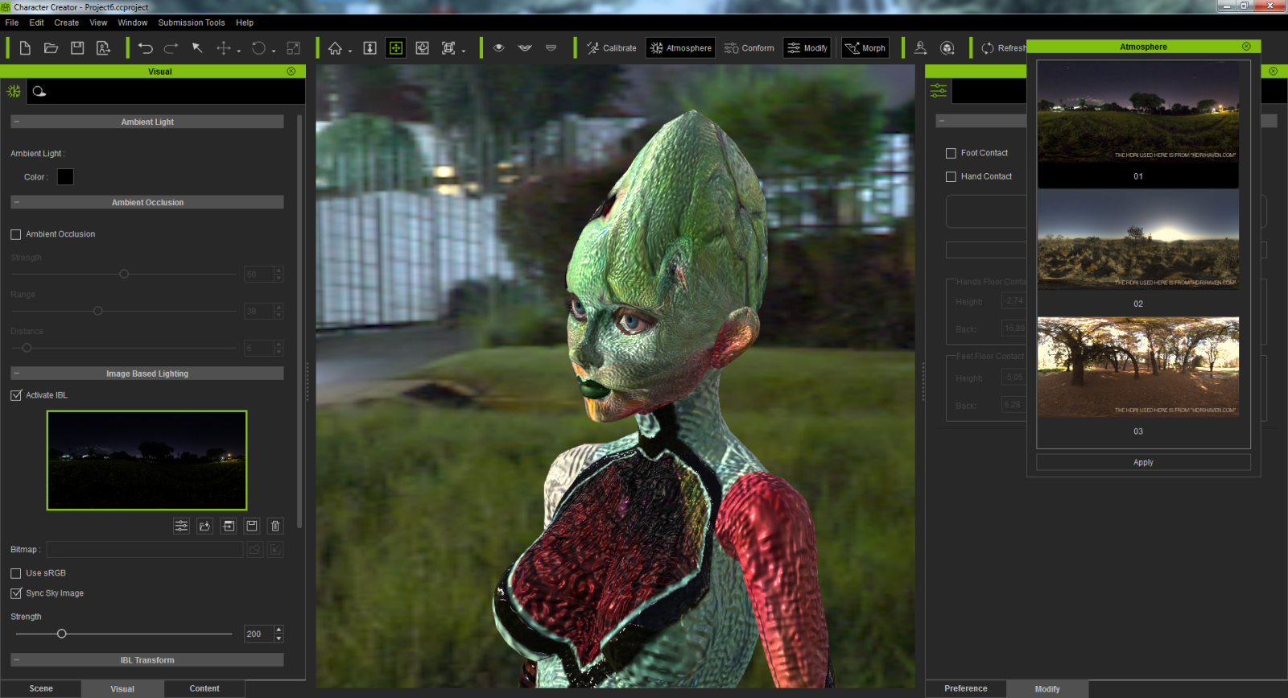Delete the IBL image with trash icon

click(275, 526)
